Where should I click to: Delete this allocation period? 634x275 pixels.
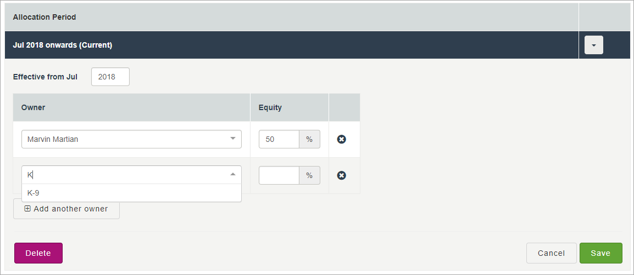pyautogui.click(x=38, y=253)
